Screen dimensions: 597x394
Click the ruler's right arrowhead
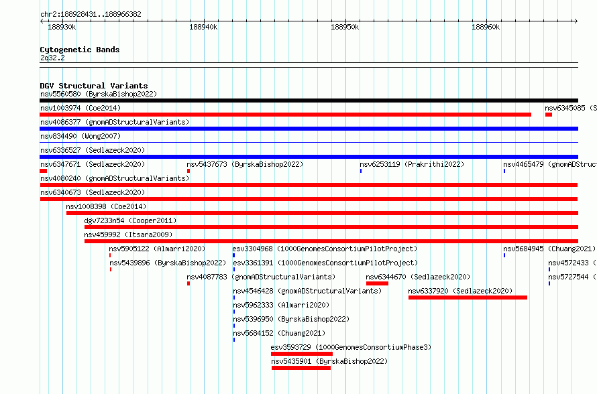click(x=576, y=21)
